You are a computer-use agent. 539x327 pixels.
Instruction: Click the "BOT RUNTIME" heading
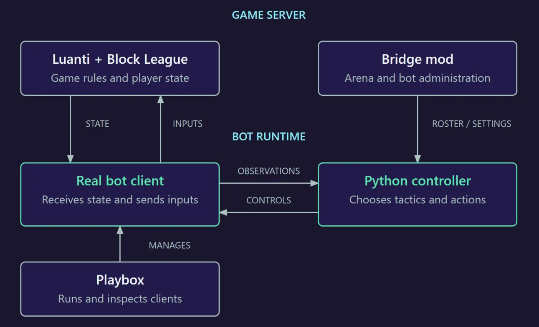pyautogui.click(x=269, y=137)
